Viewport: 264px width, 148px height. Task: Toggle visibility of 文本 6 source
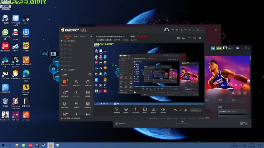point(62,41)
